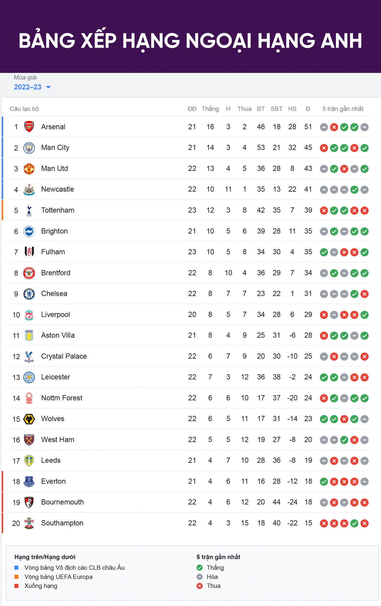This screenshot has width=381, height=606.
Task: Click the Wolves club crest
Action: [x=29, y=419]
